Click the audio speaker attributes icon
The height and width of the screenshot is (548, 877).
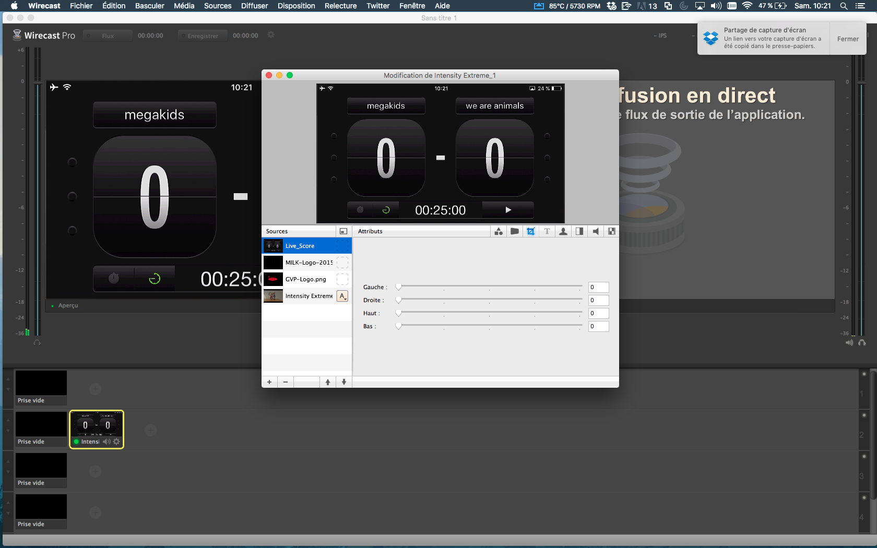pyautogui.click(x=596, y=231)
